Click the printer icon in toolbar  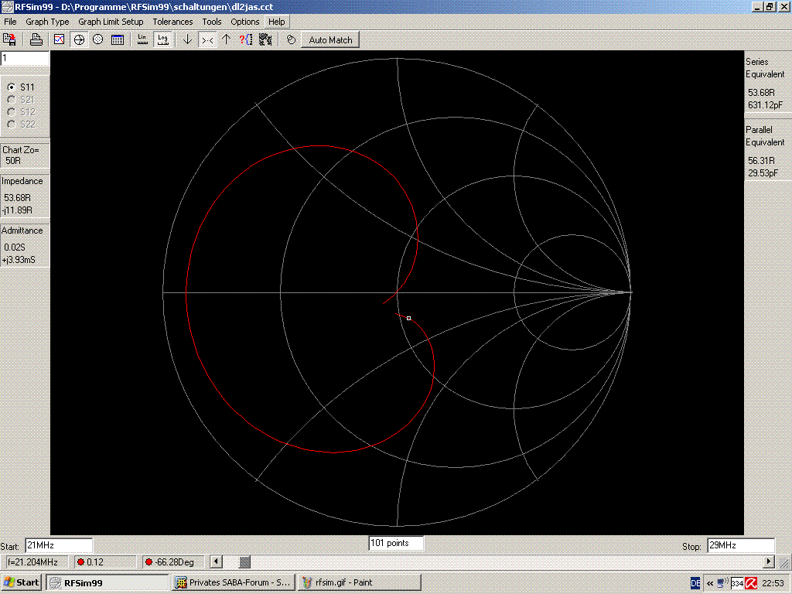36,39
